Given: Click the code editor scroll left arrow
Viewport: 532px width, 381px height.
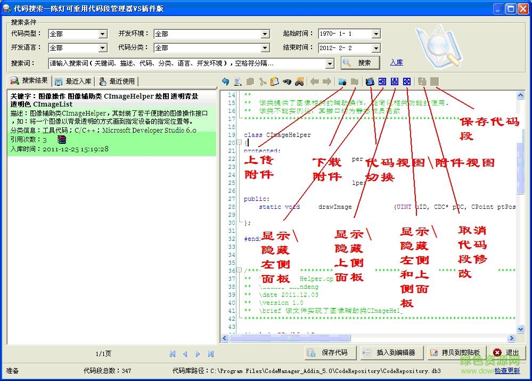Looking at the screenshot, I should (225, 338).
